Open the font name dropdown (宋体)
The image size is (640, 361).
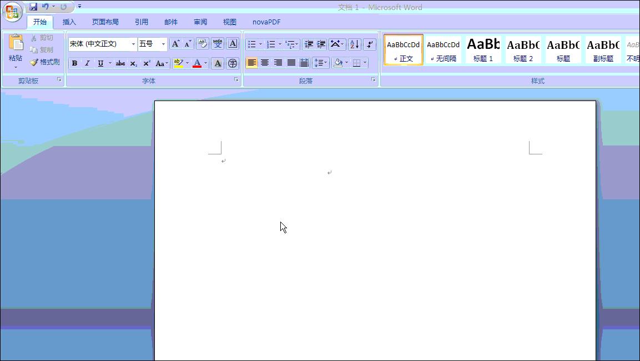tap(133, 44)
